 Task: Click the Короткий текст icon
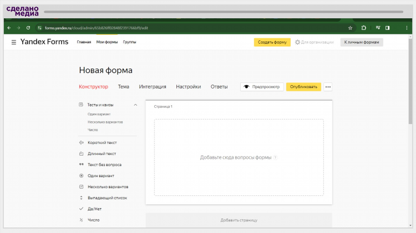coord(81,142)
